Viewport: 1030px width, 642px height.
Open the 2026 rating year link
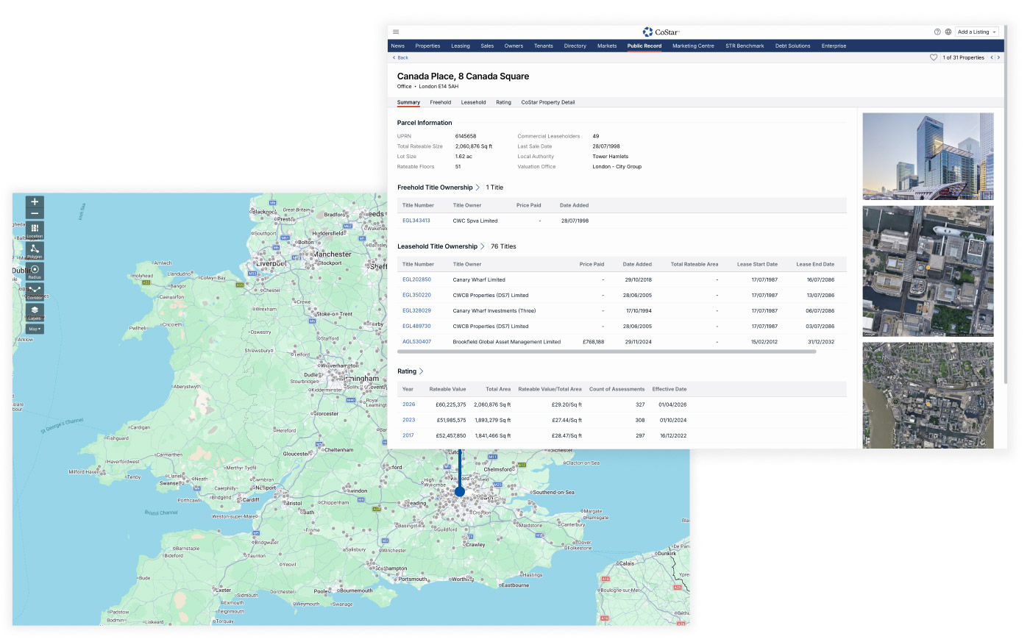409,404
